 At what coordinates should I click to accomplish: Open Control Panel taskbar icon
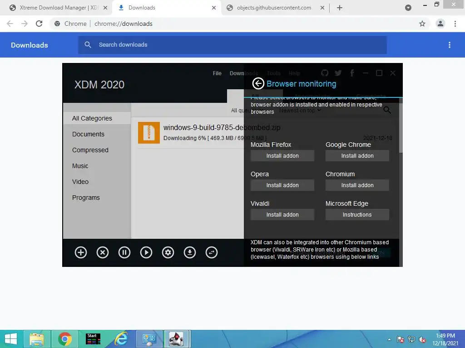pyautogui.click(x=149, y=339)
